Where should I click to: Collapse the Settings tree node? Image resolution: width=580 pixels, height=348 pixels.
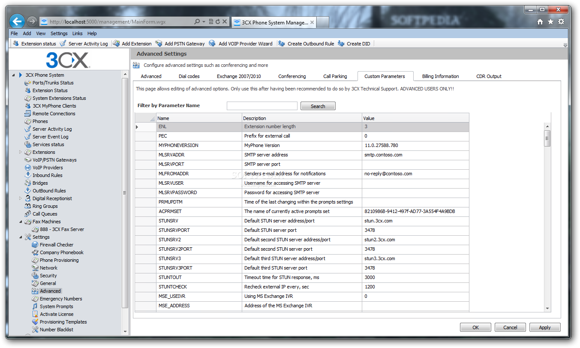tap(21, 237)
